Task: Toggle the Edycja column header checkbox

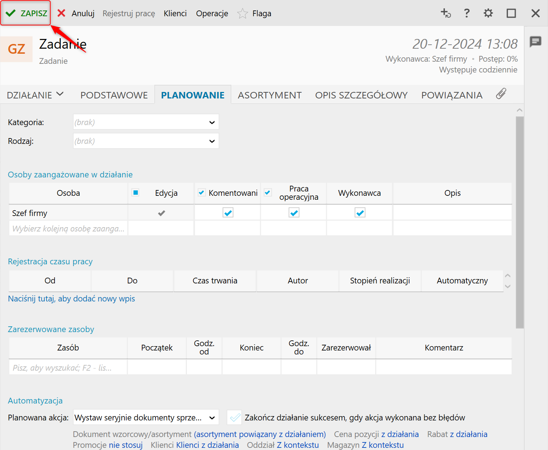Action: coord(136,193)
